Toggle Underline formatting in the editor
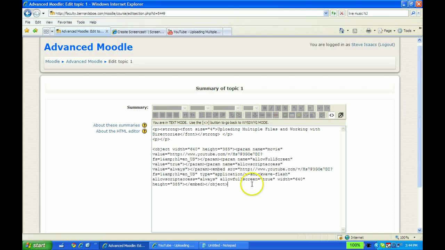Viewport: 445px width, 250px height. (x=278, y=108)
